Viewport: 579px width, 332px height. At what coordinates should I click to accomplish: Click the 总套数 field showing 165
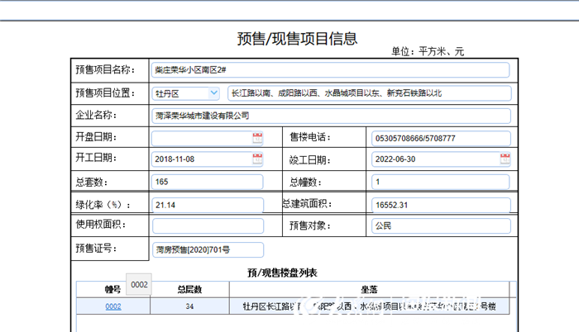coord(207,182)
